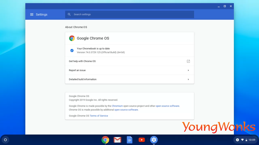Click the search magnifier icon
The image size is (259, 145).
(x=69, y=14)
